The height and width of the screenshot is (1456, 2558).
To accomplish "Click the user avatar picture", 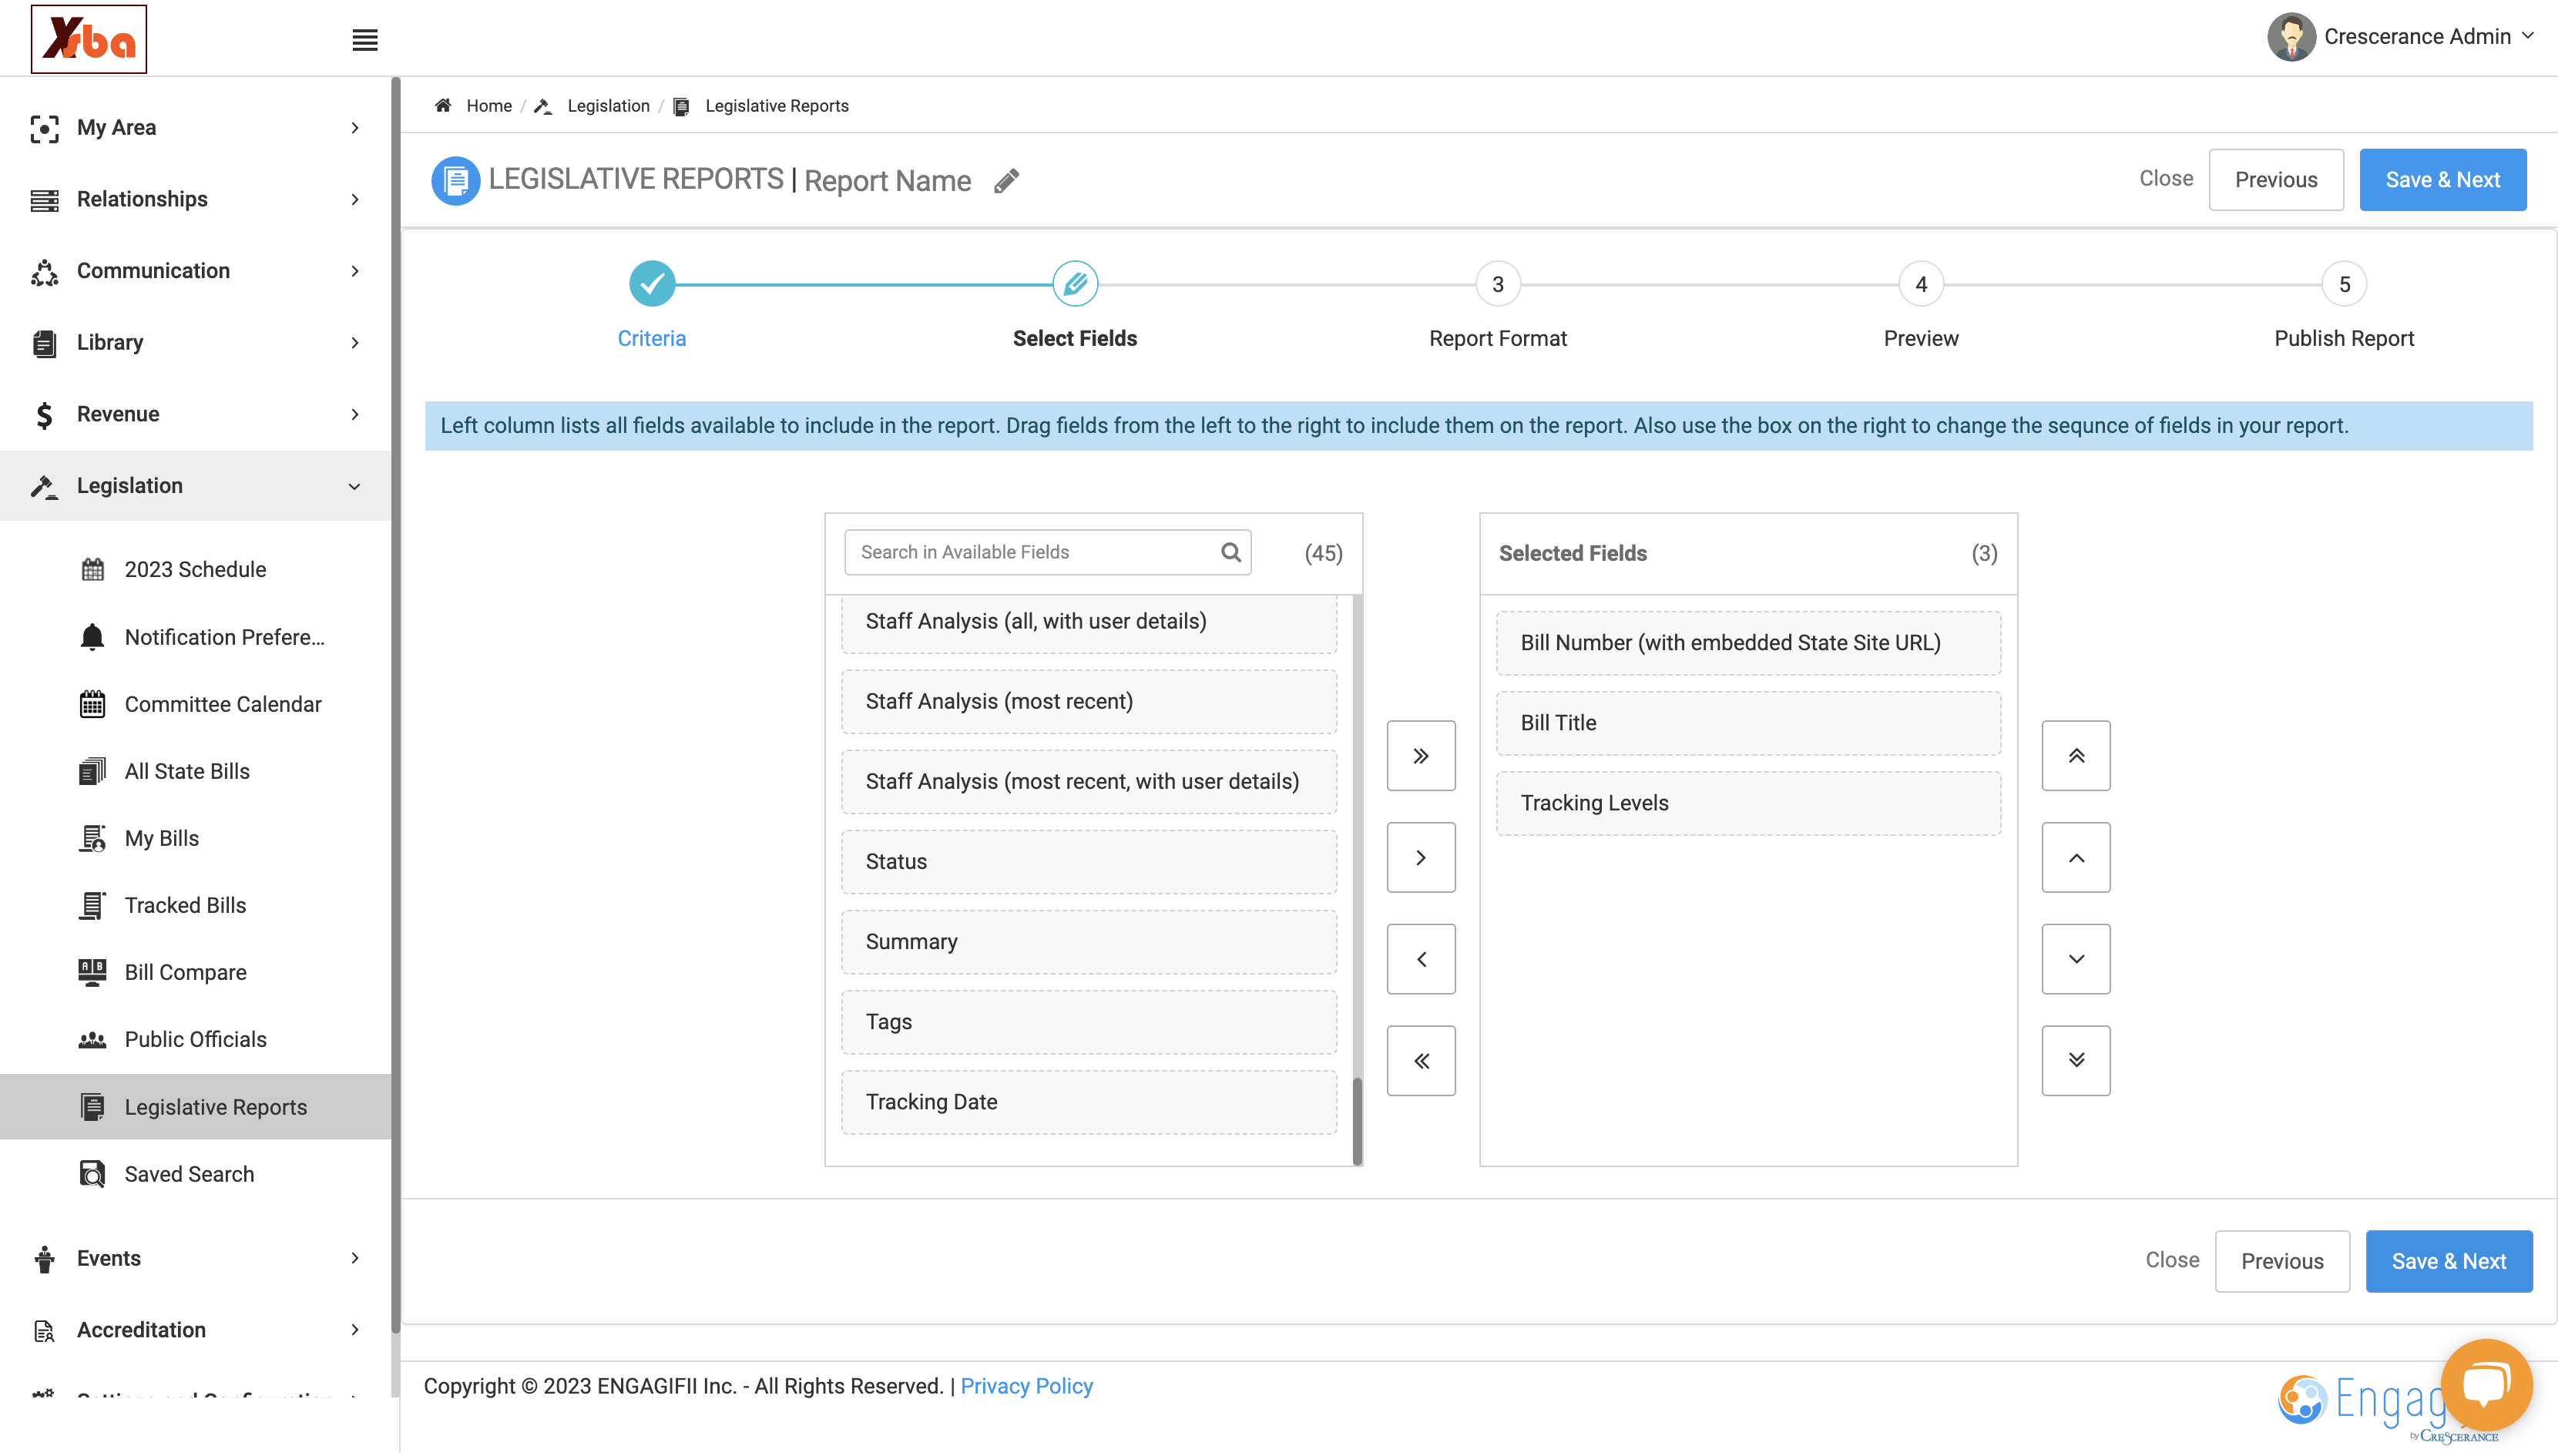I will [2291, 37].
